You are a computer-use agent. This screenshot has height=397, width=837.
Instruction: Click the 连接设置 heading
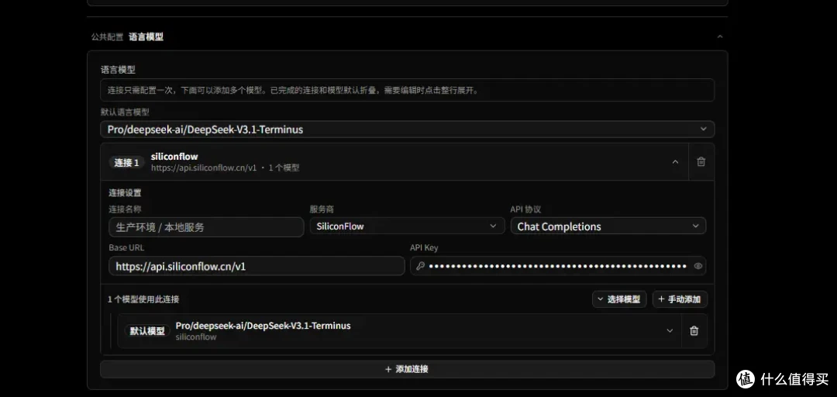125,193
